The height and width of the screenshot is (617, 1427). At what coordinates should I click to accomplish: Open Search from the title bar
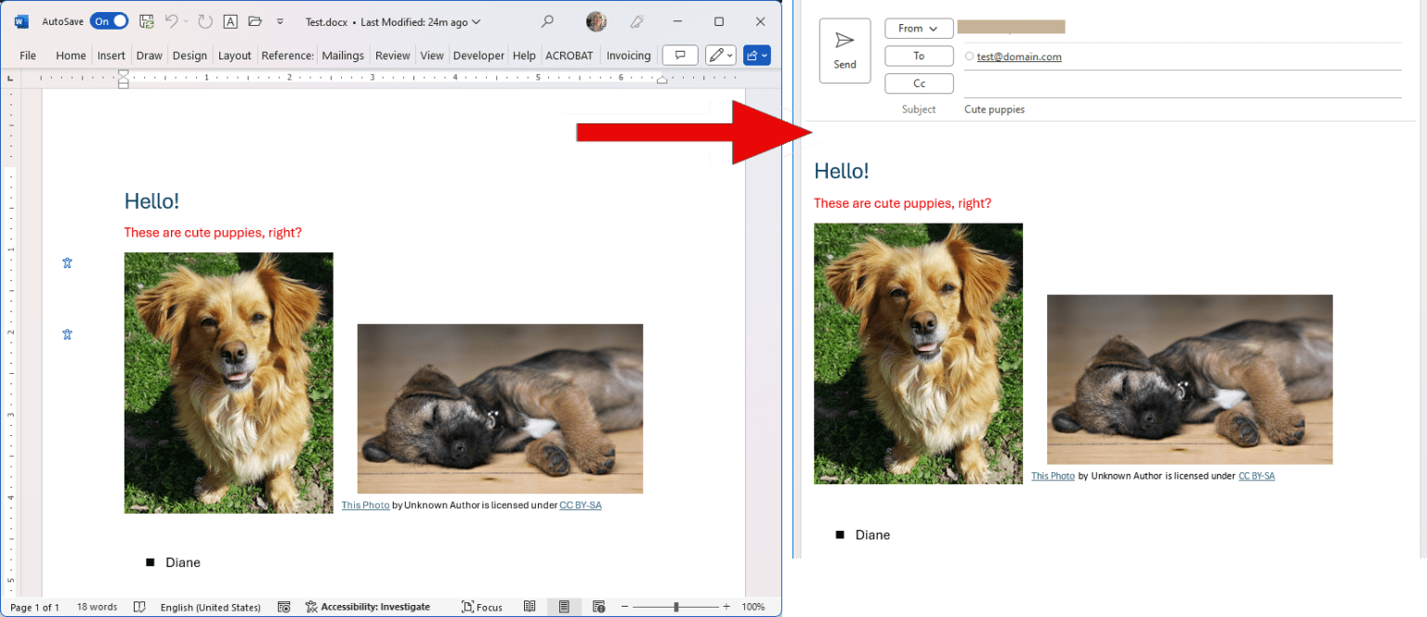pyautogui.click(x=547, y=20)
